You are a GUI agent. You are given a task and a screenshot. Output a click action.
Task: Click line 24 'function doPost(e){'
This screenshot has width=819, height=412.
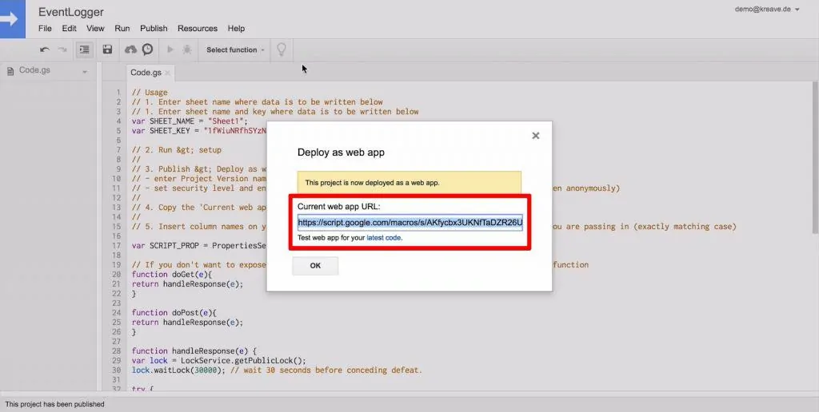174,312
